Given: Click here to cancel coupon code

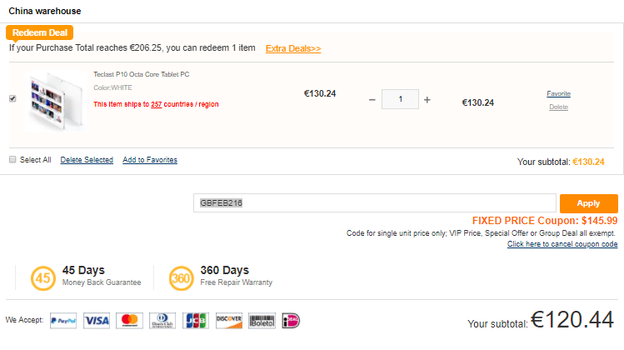Looking at the screenshot, I should [562, 244].
